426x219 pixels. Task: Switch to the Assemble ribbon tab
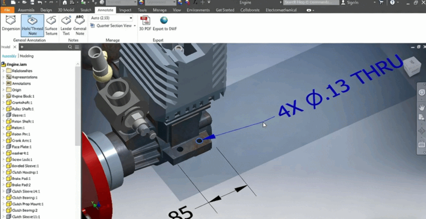[26, 10]
